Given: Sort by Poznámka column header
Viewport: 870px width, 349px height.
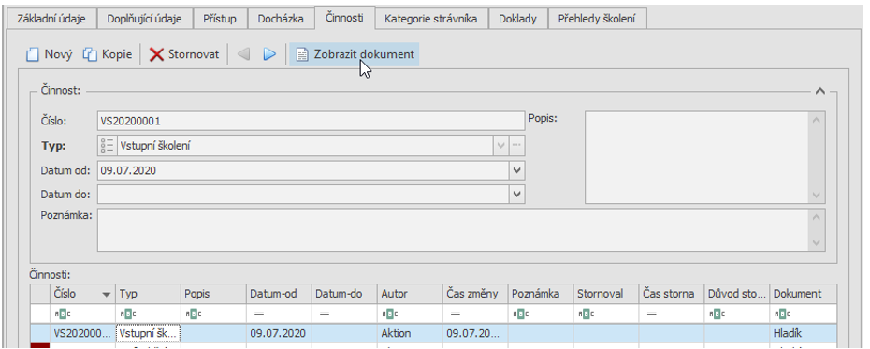Looking at the screenshot, I should [541, 294].
